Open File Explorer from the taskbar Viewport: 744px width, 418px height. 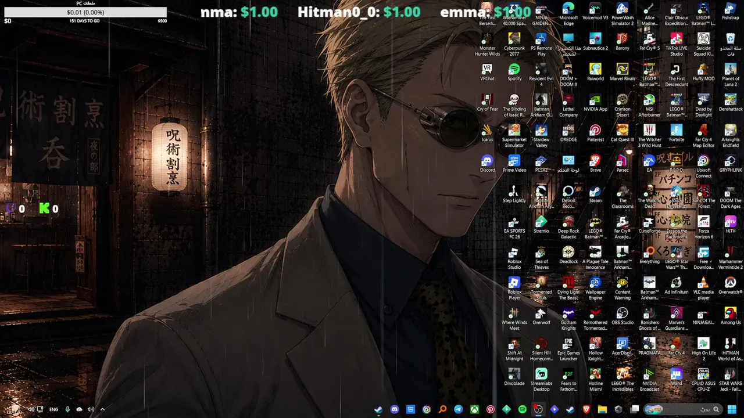(x=602, y=409)
